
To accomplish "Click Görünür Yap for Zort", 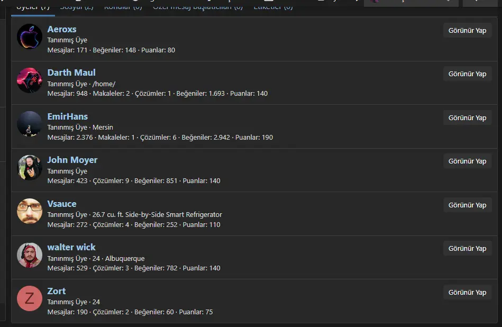I will point(467,293).
